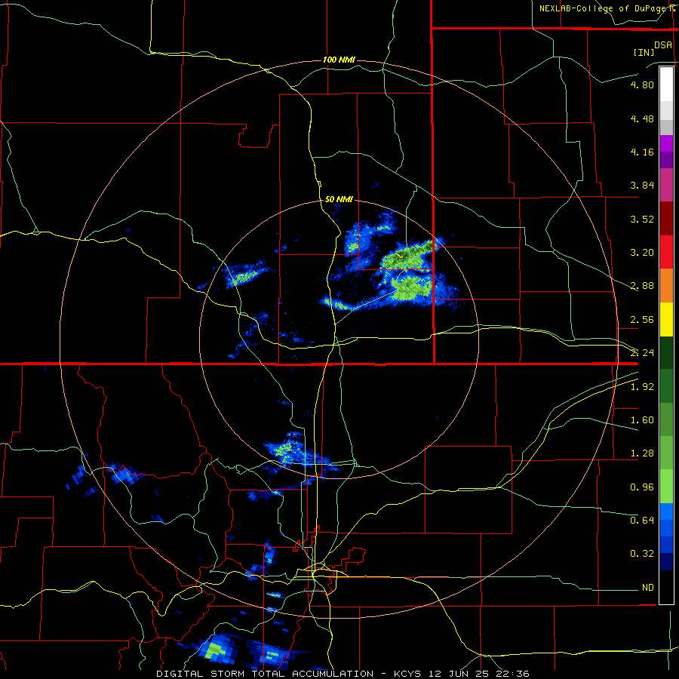Viewport: 679px width, 679px height.
Task: Select the 0.32 scale value
Action: tap(642, 554)
